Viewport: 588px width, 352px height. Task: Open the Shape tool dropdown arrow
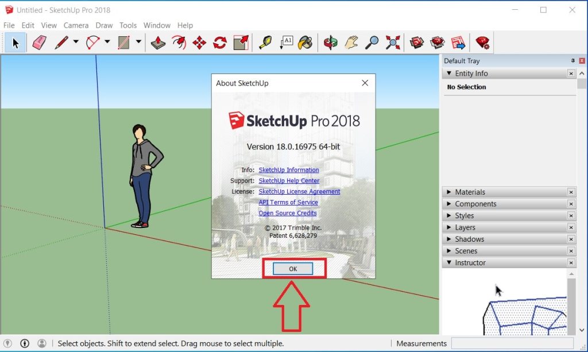tap(138, 41)
